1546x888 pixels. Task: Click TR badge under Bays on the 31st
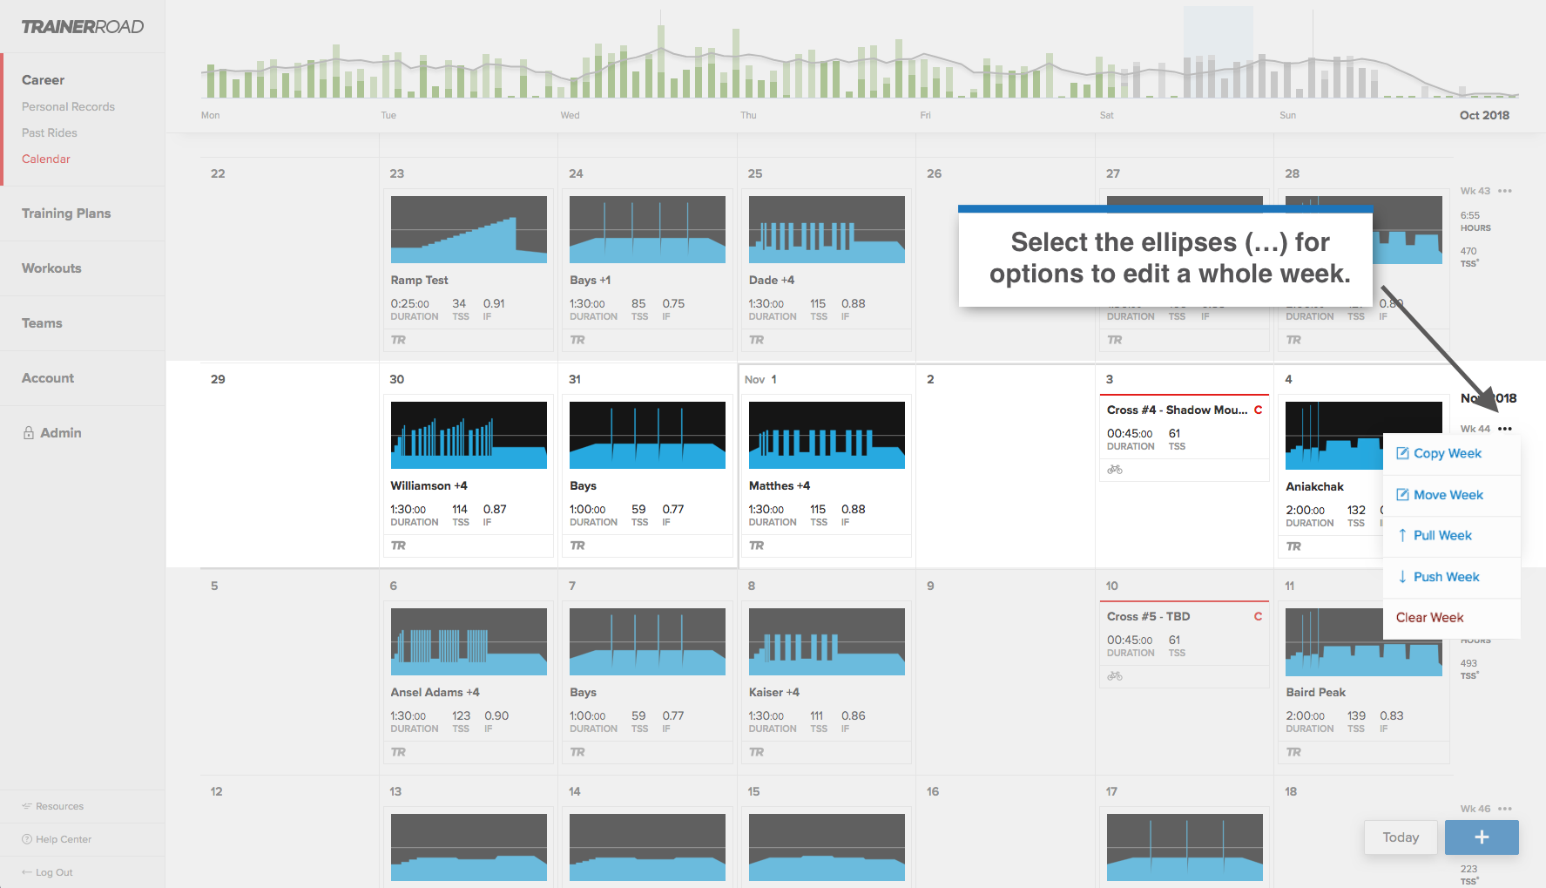point(578,546)
